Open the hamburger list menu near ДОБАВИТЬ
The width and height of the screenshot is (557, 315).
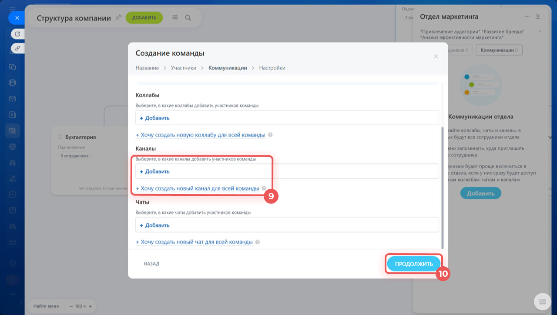175,18
